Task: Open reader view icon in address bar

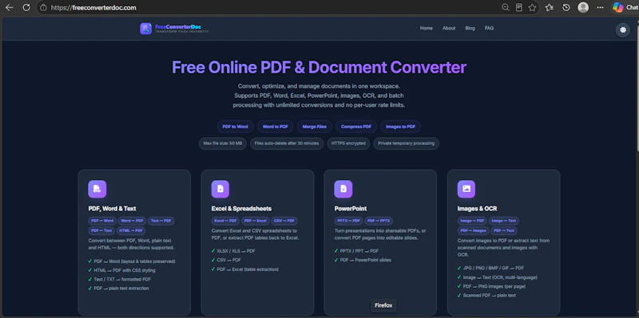Action: coord(518,7)
